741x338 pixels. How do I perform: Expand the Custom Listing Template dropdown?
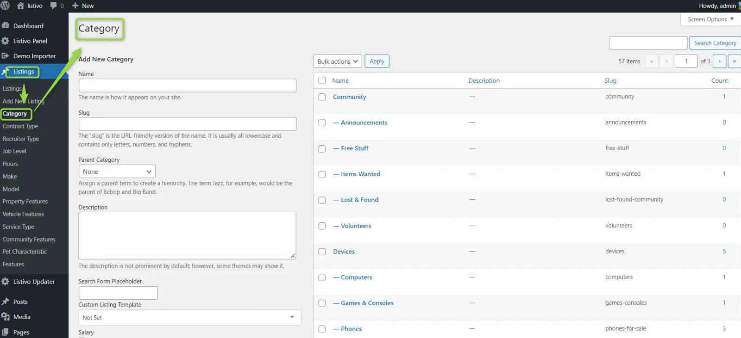[190, 318]
